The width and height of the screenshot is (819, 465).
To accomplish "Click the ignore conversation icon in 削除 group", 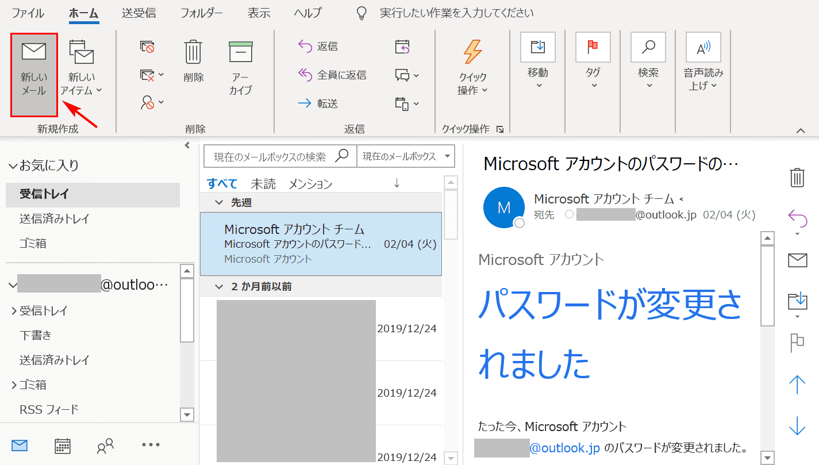I will pyautogui.click(x=147, y=47).
